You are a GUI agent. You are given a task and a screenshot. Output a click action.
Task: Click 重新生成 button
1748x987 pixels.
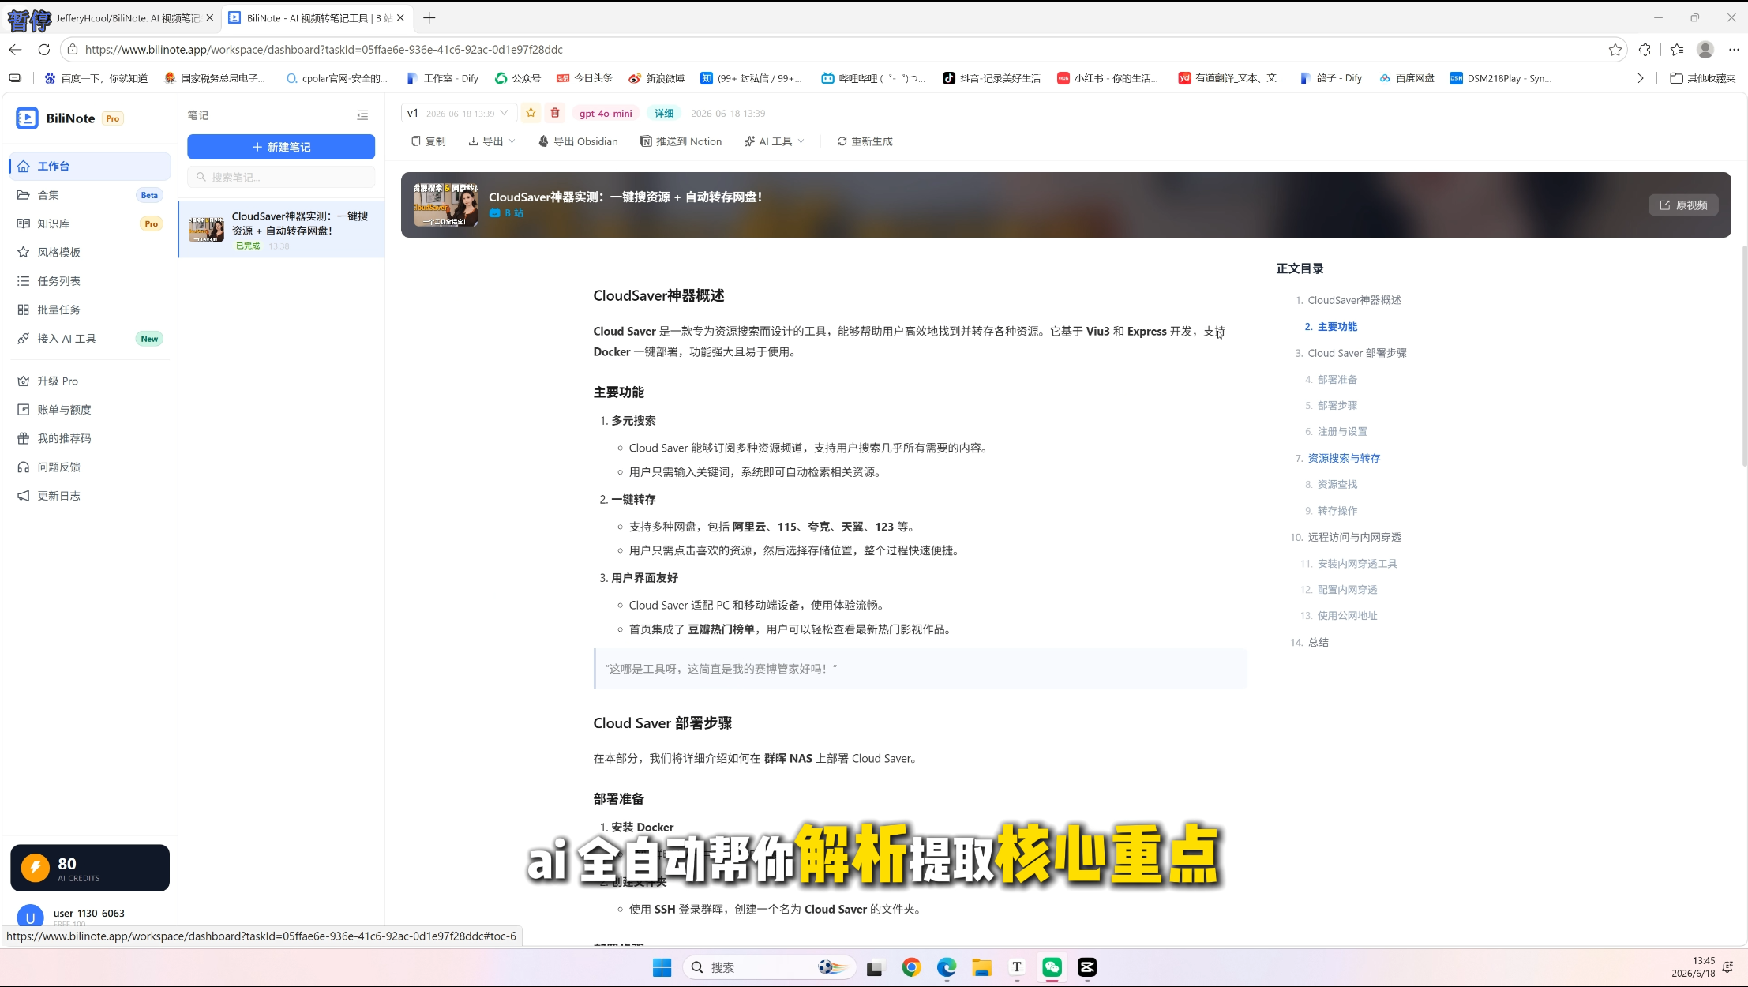[865, 141]
